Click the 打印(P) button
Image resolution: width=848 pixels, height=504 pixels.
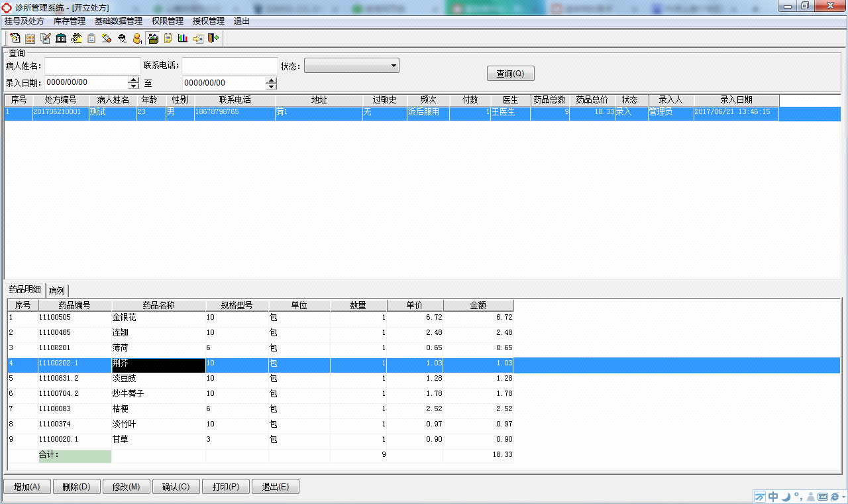point(226,487)
